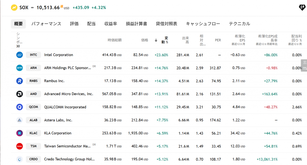Image resolution: width=307 pixels, height=165 pixels.
Task: Open the KLA Corporation link
Action: click(x=58, y=133)
